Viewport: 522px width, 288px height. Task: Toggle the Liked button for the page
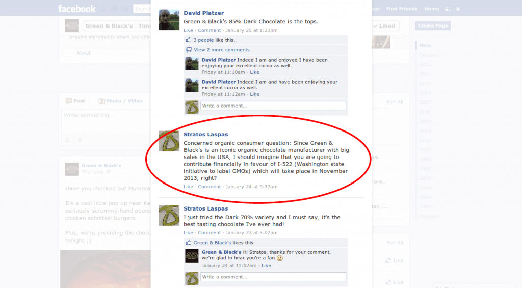point(384,25)
